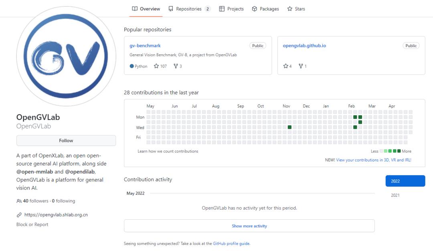Screen dimensions: 433x251
Task: Click Show more activity
Action: pyautogui.click(x=249, y=226)
